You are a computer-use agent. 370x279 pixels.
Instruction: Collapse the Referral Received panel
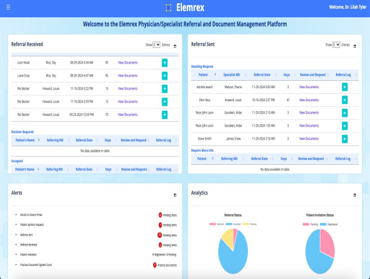[175, 46]
